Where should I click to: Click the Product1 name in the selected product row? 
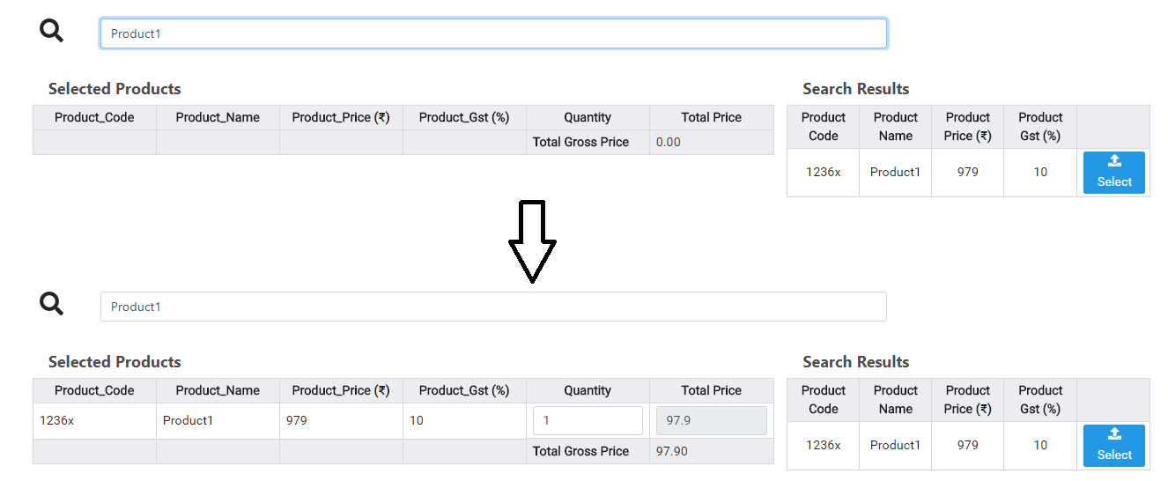[188, 420]
